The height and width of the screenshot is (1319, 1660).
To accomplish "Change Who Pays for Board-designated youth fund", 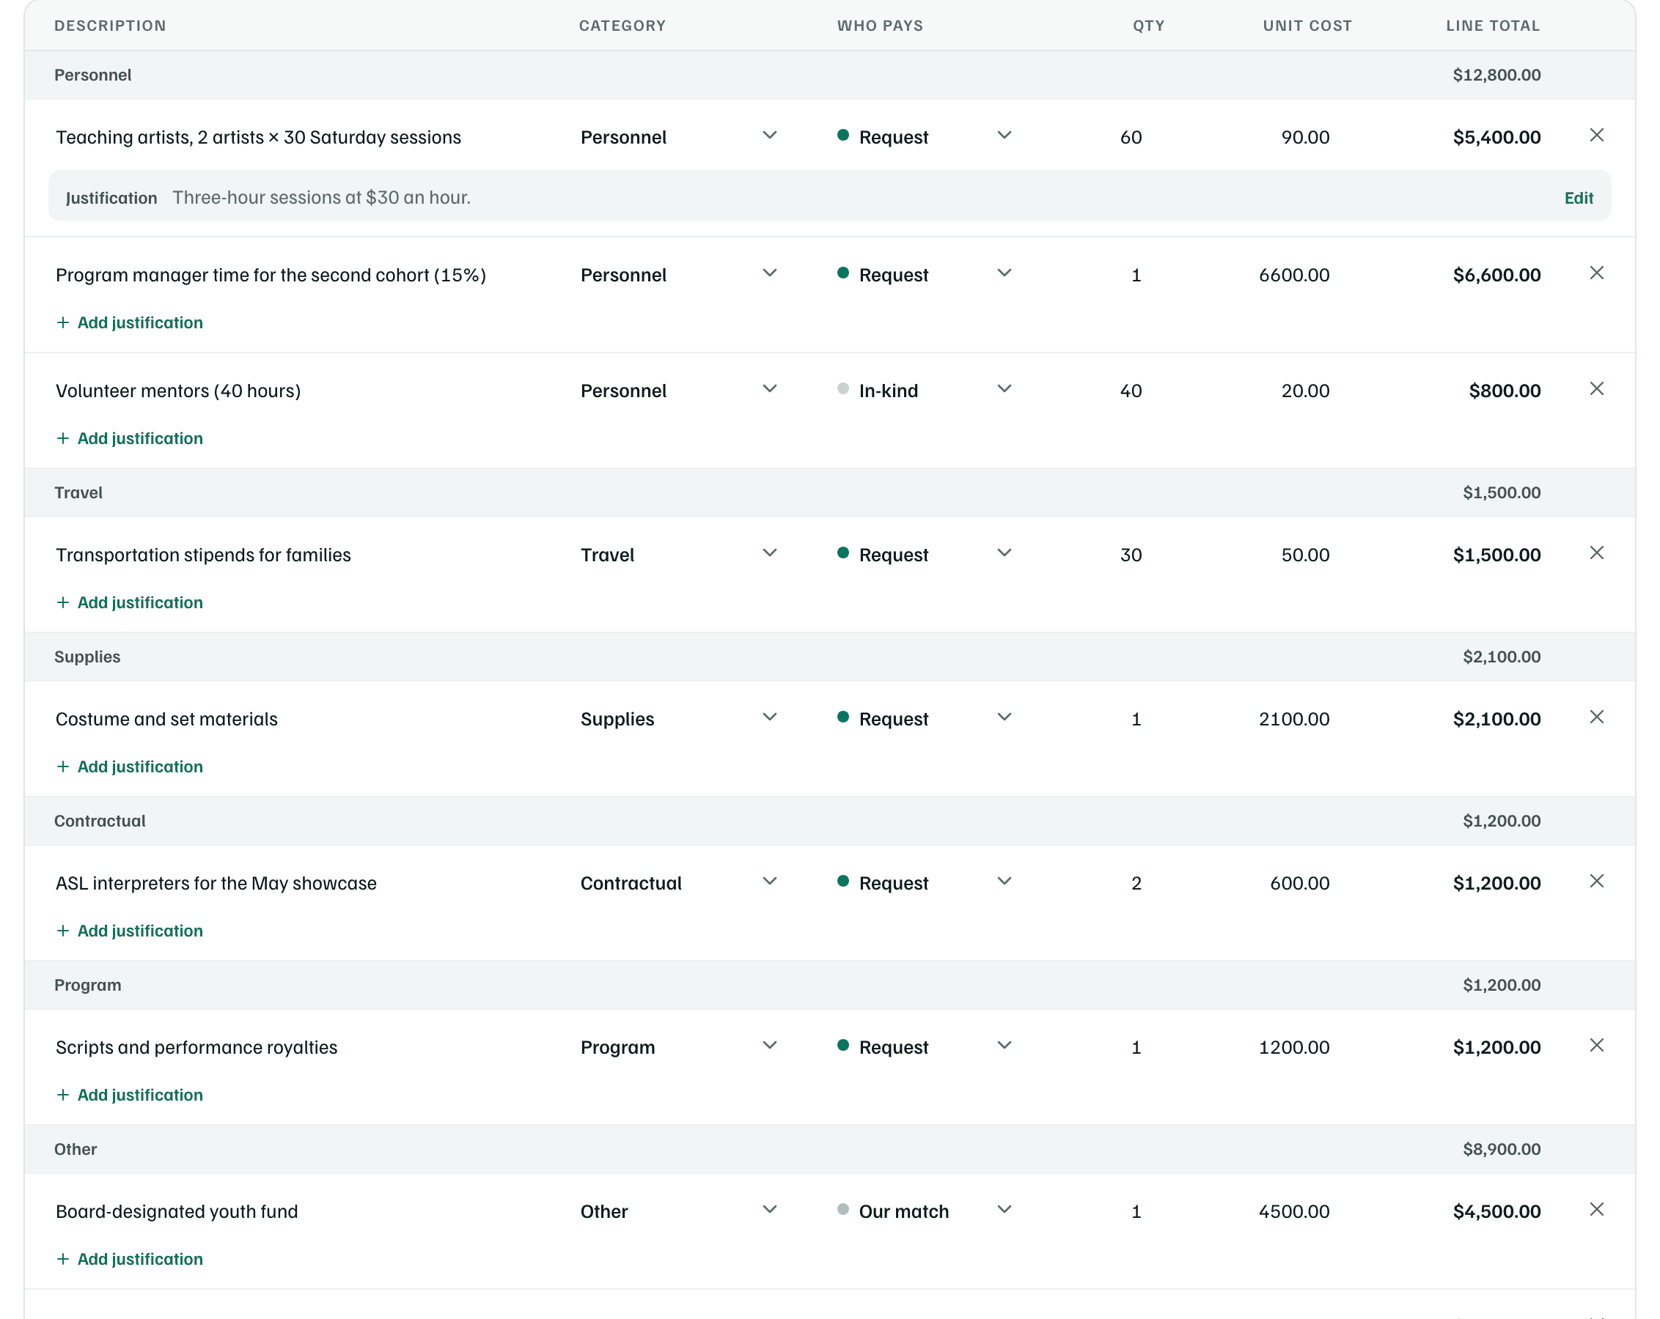I will 924,1211.
